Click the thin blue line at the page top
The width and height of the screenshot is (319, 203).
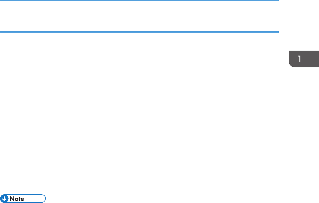[x=139, y=0]
